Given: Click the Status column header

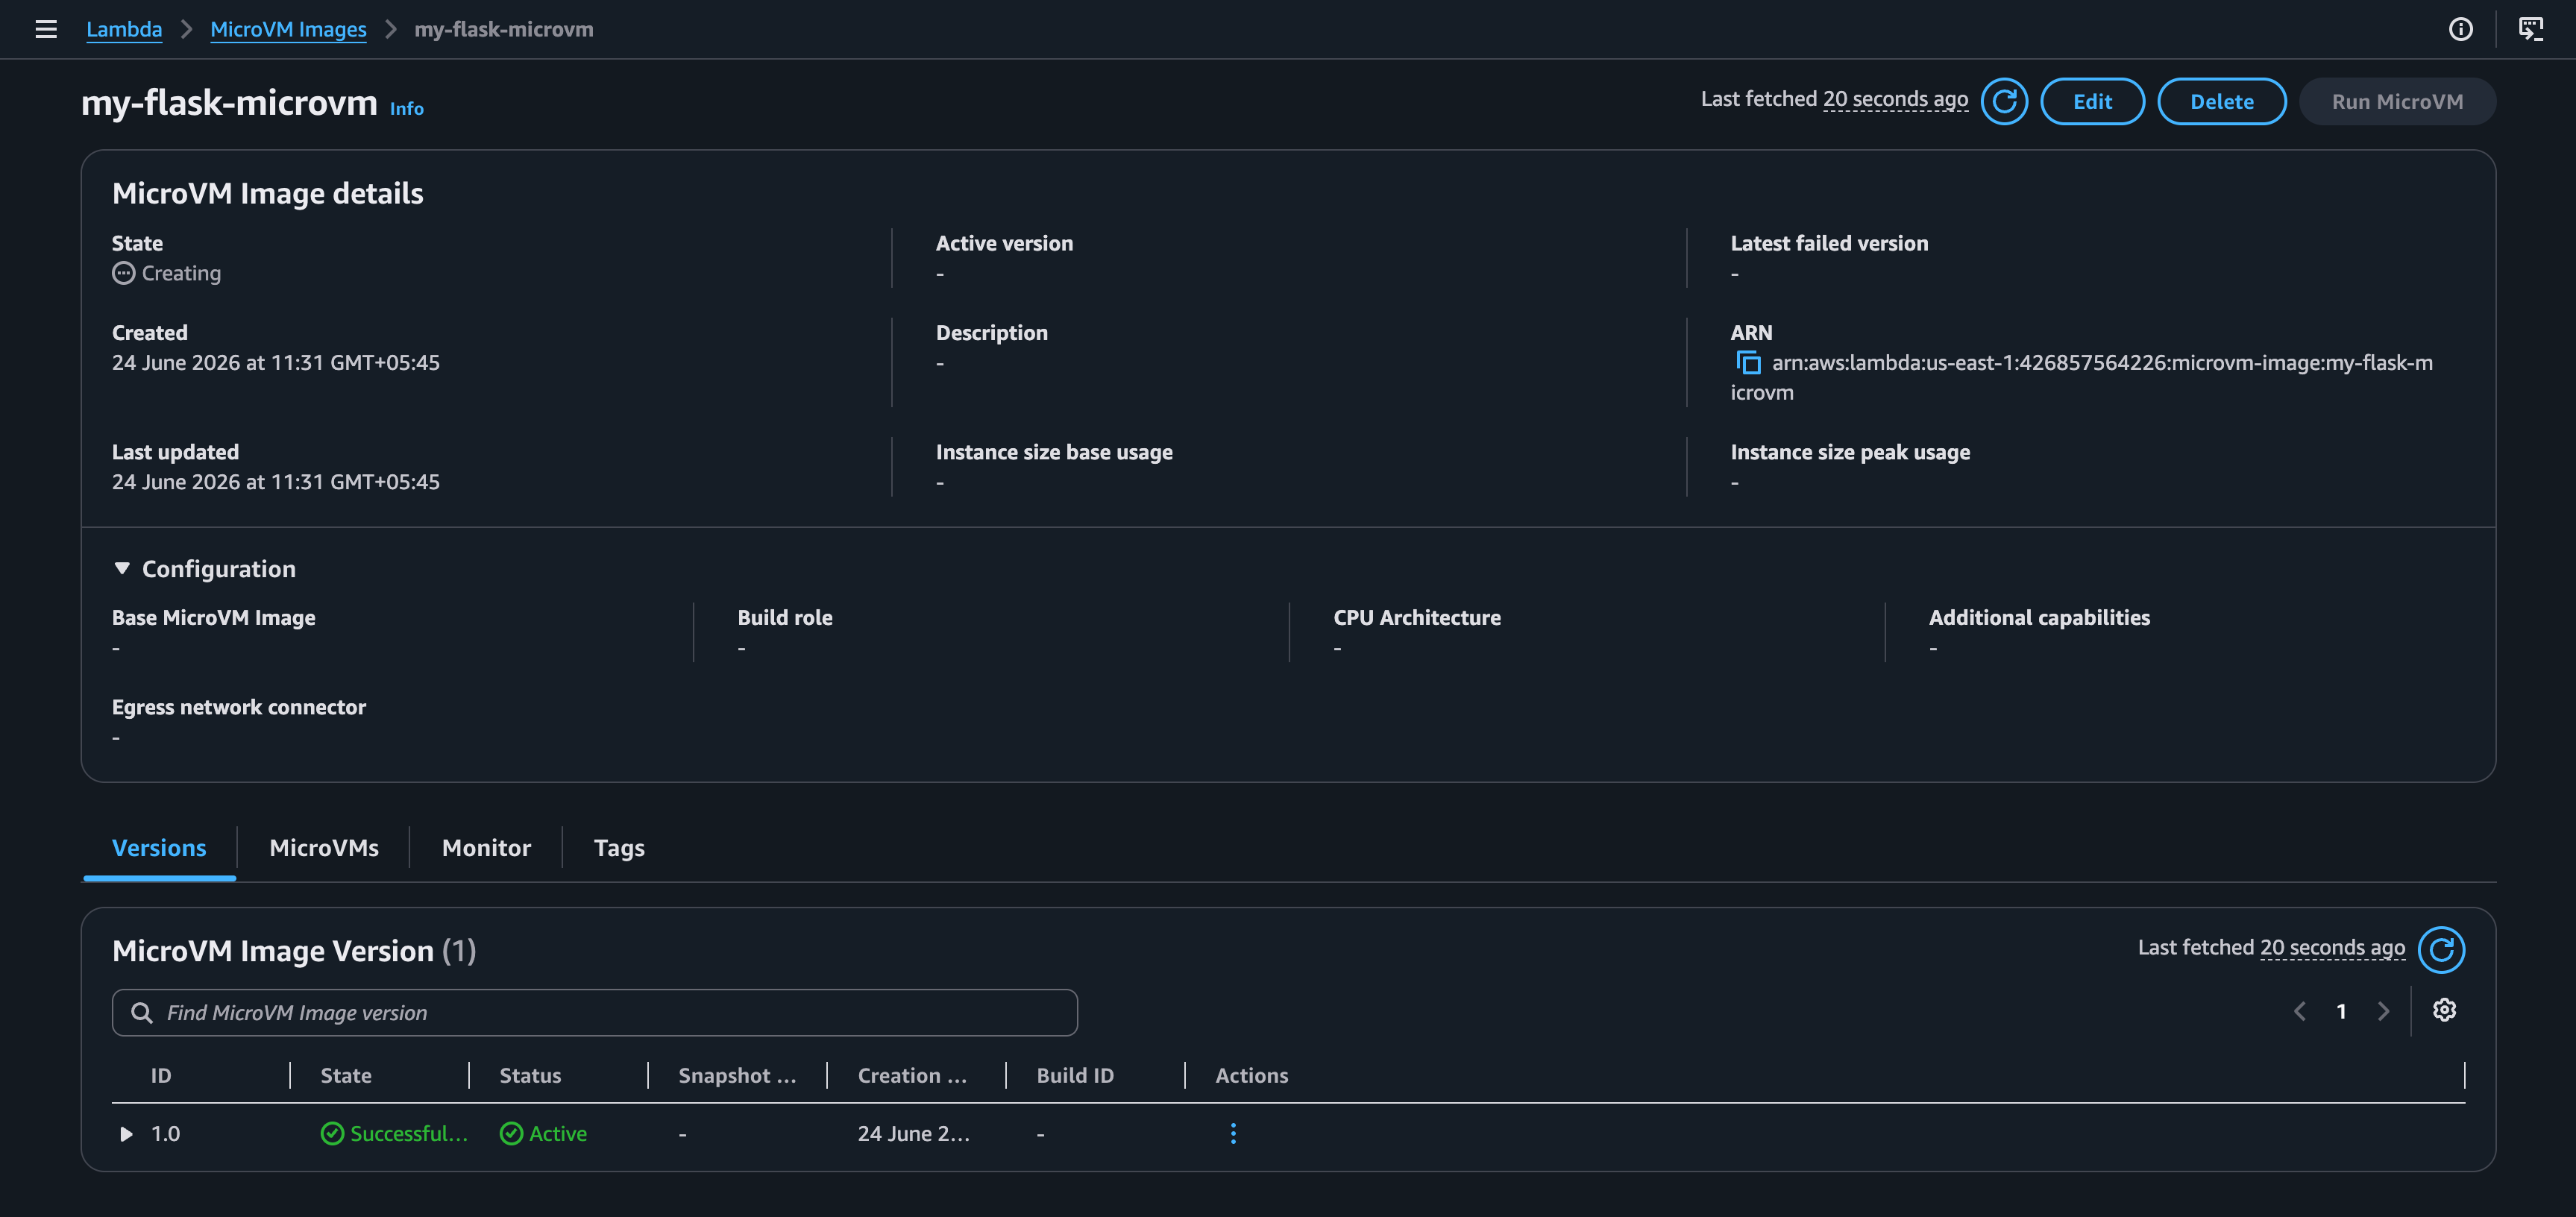Looking at the screenshot, I should pos(530,1075).
